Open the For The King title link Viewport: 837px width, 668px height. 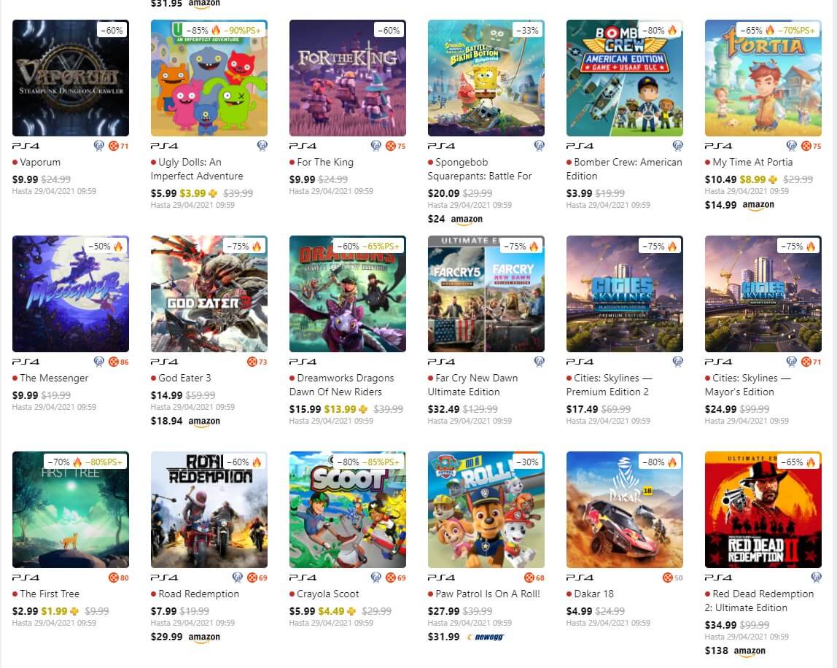click(325, 162)
